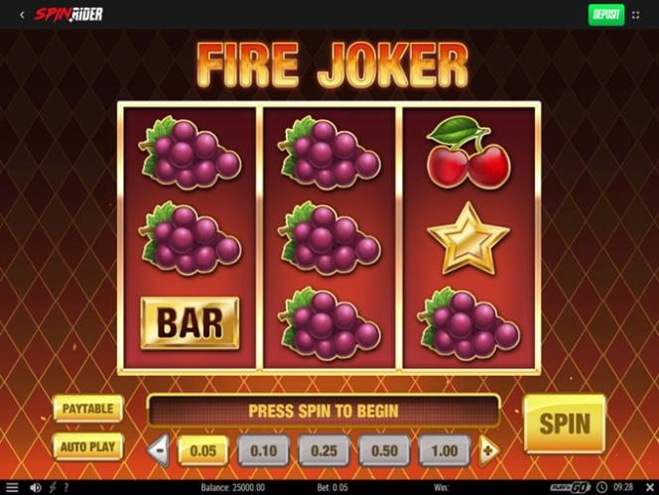Click the gold star symbol on reel three
Image resolution: width=659 pixels, height=495 pixels.
point(468,239)
